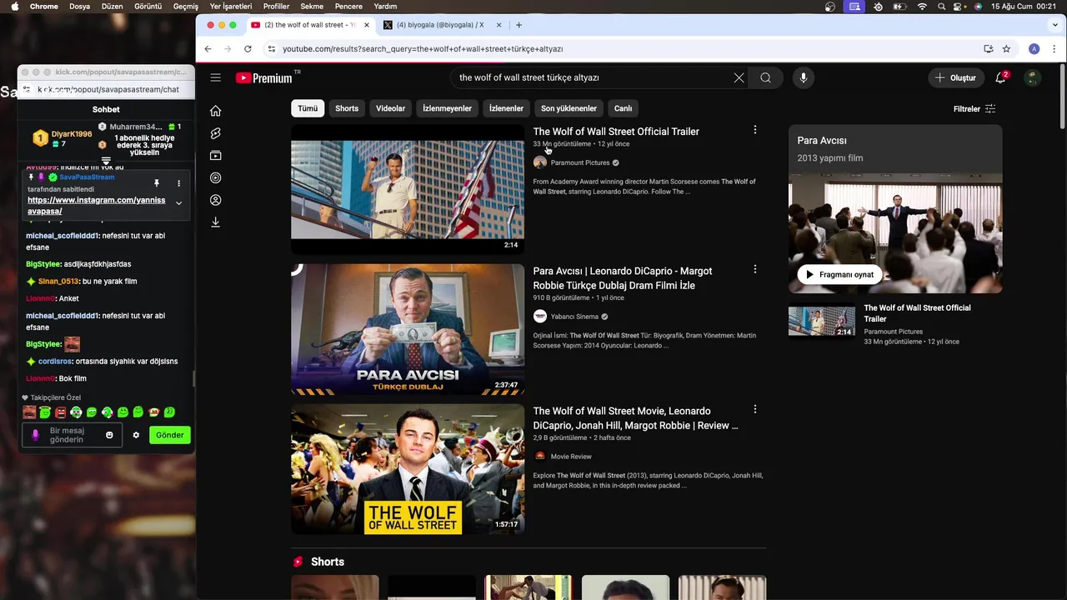
Task: Click the magnifier search button on YouTube
Action: tap(765, 77)
